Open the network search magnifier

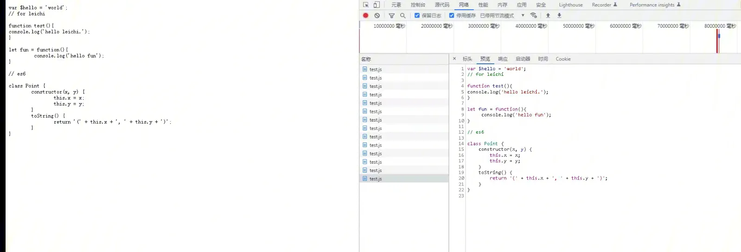click(403, 15)
